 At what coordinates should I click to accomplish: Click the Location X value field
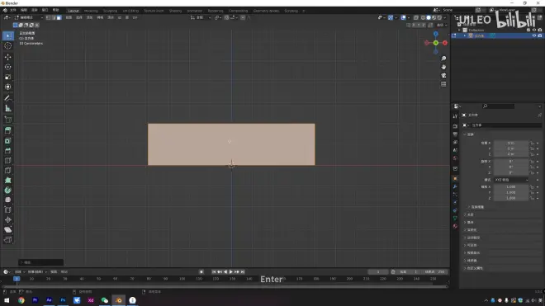tap(511, 143)
